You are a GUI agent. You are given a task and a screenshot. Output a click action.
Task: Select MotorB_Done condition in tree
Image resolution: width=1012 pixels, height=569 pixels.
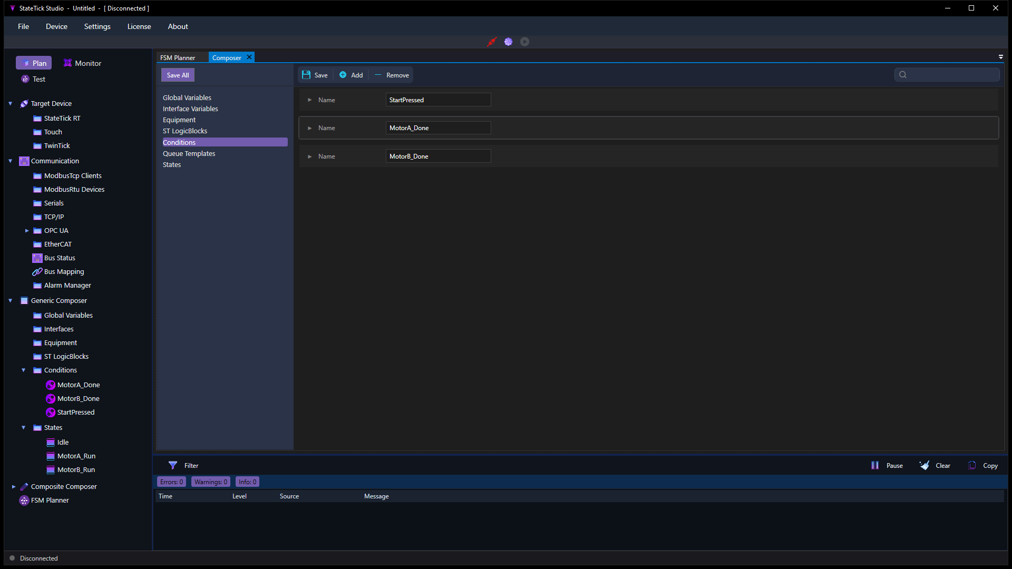[73, 399]
